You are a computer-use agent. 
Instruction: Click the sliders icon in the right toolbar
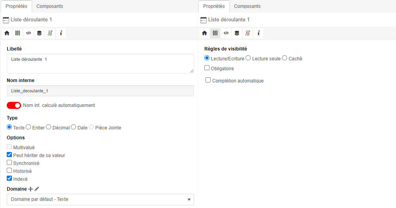pyautogui.click(x=215, y=33)
